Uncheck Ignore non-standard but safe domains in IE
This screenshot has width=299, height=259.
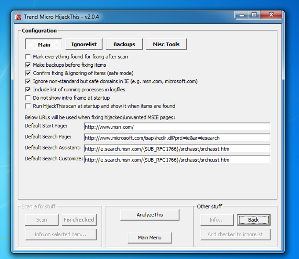tap(28, 81)
